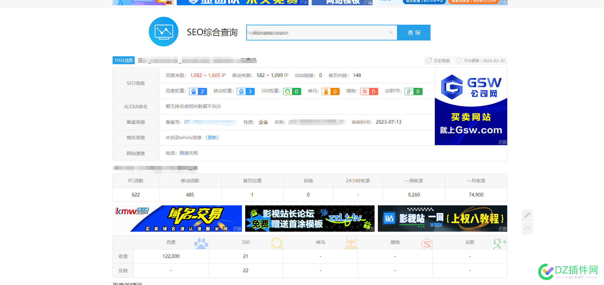Open 历史数据 history data
Viewport: 604px width, 285px height.
pyautogui.click(x=438, y=61)
